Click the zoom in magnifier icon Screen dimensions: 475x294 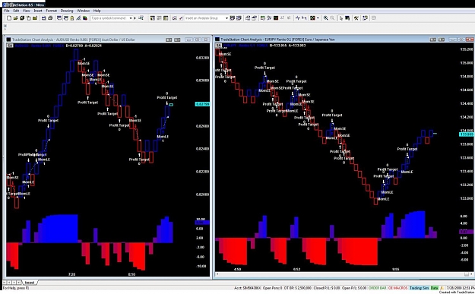[x=325, y=18]
